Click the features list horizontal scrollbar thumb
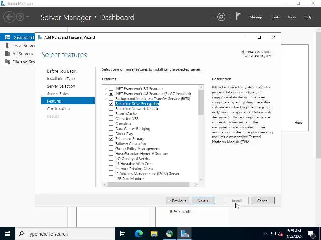The height and width of the screenshot is (240, 321). click(x=148, y=184)
